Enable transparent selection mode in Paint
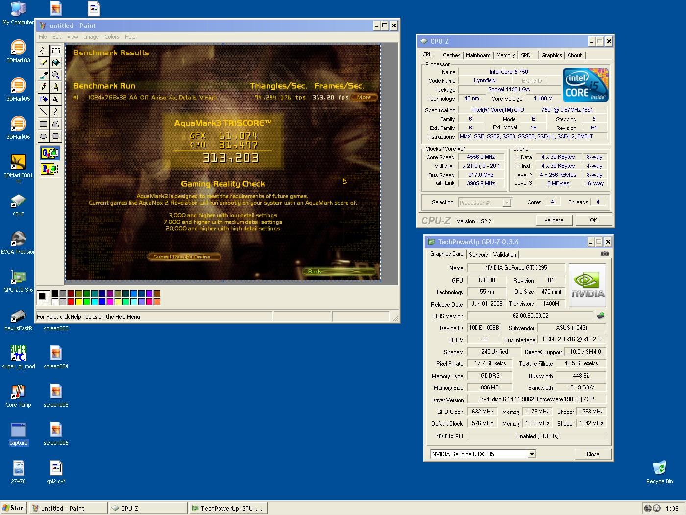 pyautogui.click(x=49, y=169)
